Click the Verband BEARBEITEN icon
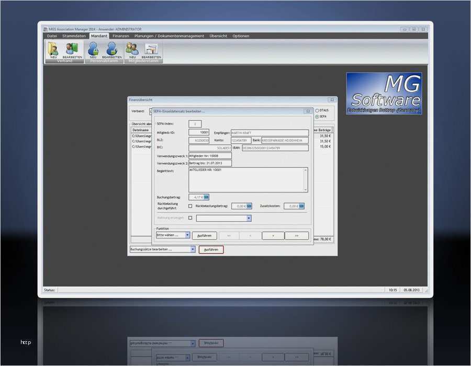The image size is (471, 366). pyautogui.click(x=72, y=49)
